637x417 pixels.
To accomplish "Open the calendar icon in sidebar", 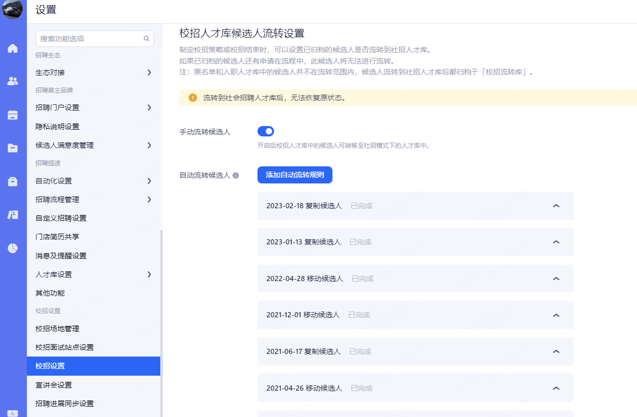I will click(x=12, y=115).
